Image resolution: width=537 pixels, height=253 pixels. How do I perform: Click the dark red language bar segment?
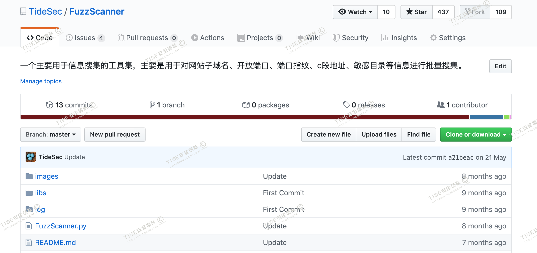pos(245,117)
